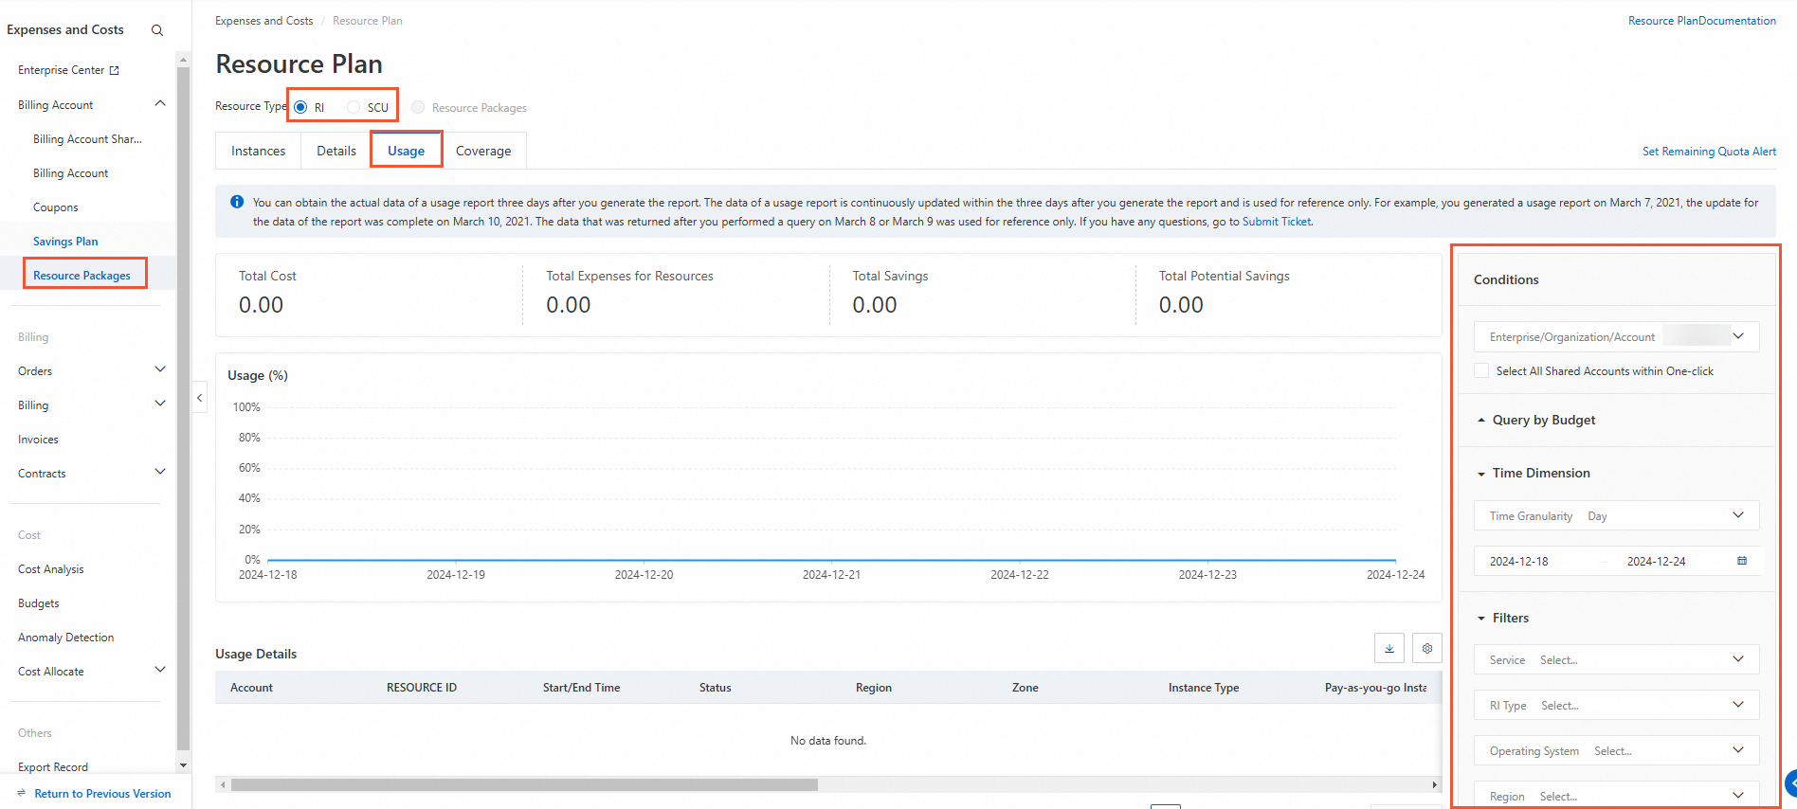Click the RESOURCE ID column header
The width and height of the screenshot is (1797, 809).
[422, 688]
